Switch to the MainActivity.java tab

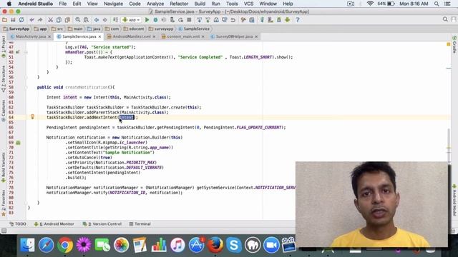point(31,36)
